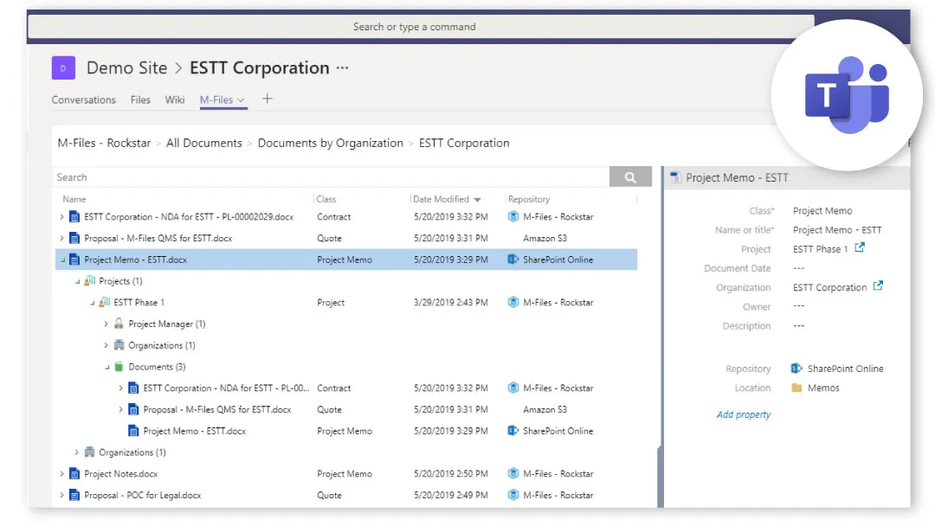Switch to the Conversations tab
Screen dimensions: 935x526
pos(83,99)
